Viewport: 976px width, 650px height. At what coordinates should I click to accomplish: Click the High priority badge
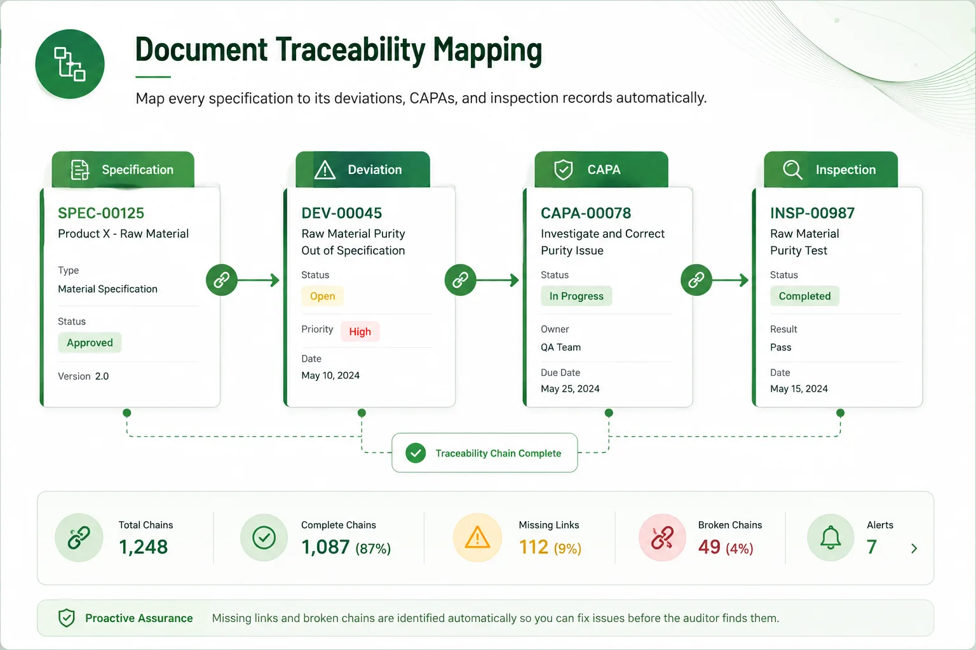(x=360, y=331)
